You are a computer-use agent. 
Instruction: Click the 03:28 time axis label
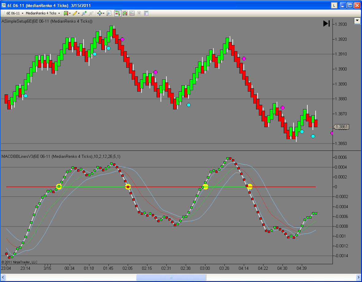pos(224,268)
